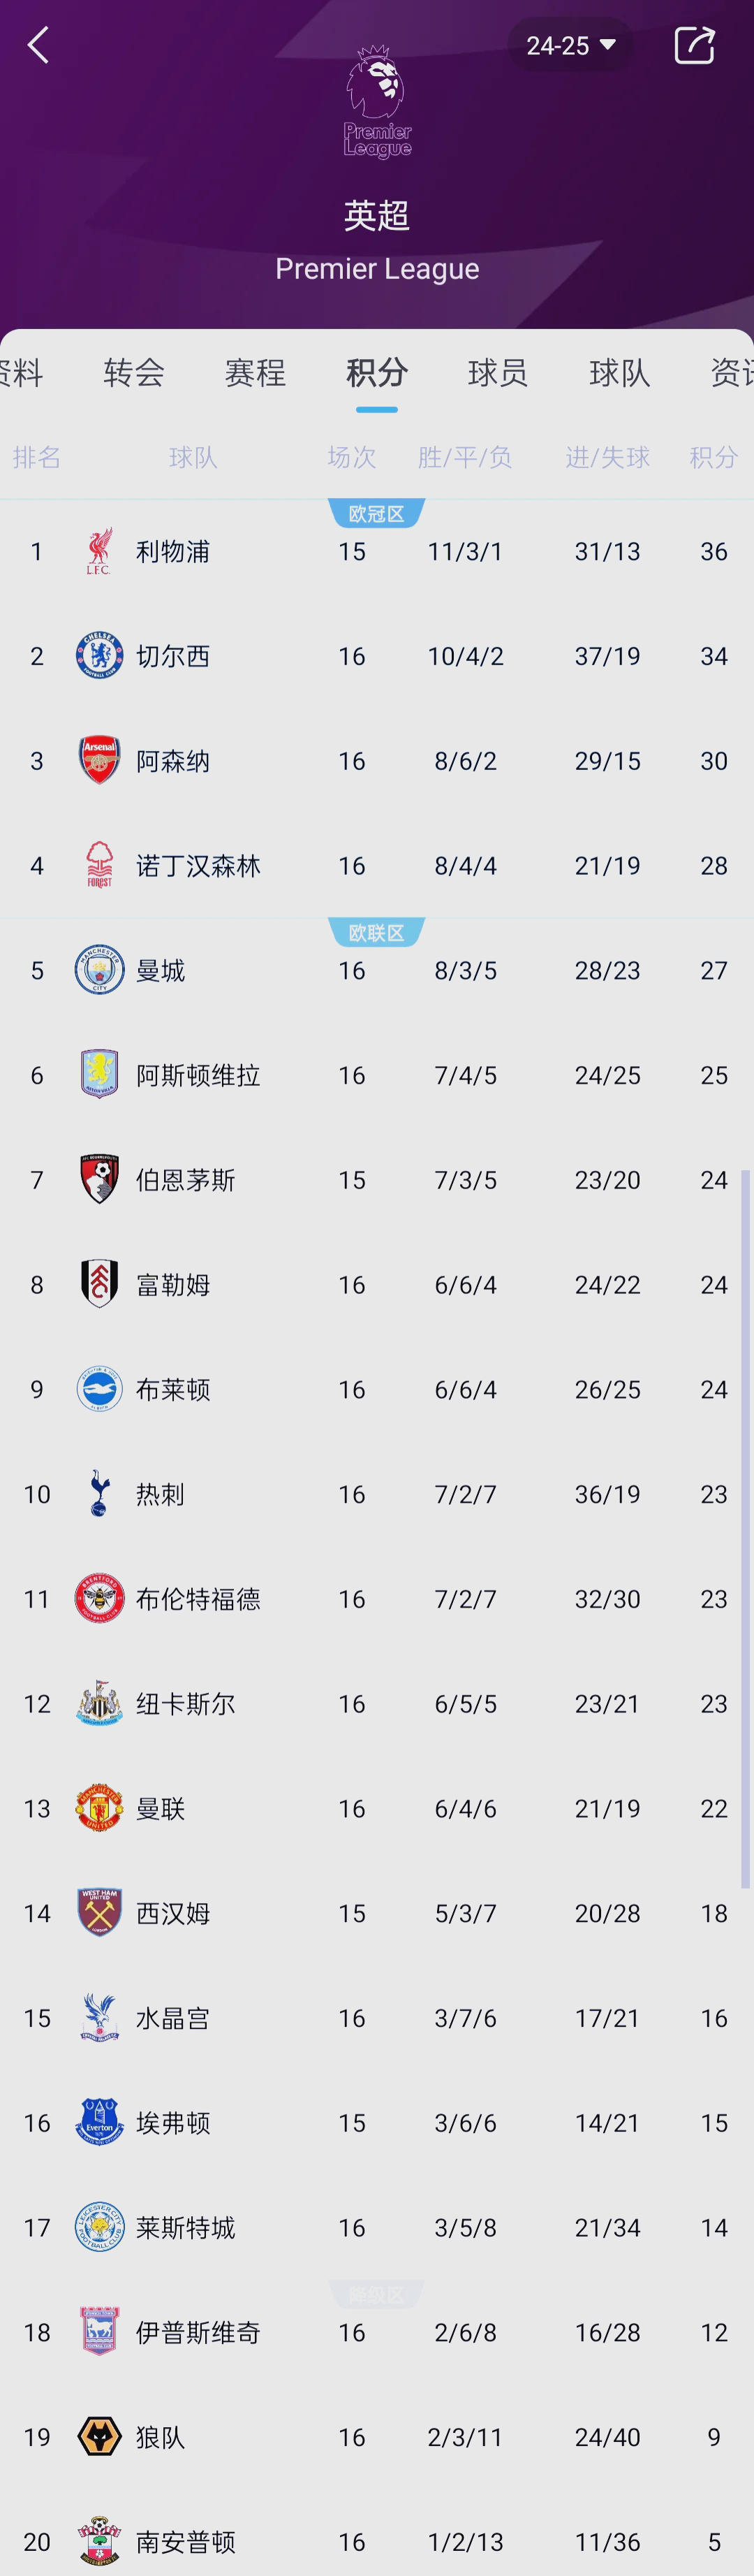Image resolution: width=754 pixels, height=2576 pixels.
Task: Switch to the 转会 tab
Action: (134, 373)
